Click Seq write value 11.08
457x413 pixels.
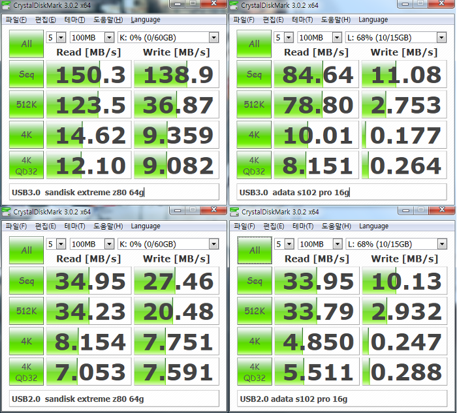coord(404,74)
